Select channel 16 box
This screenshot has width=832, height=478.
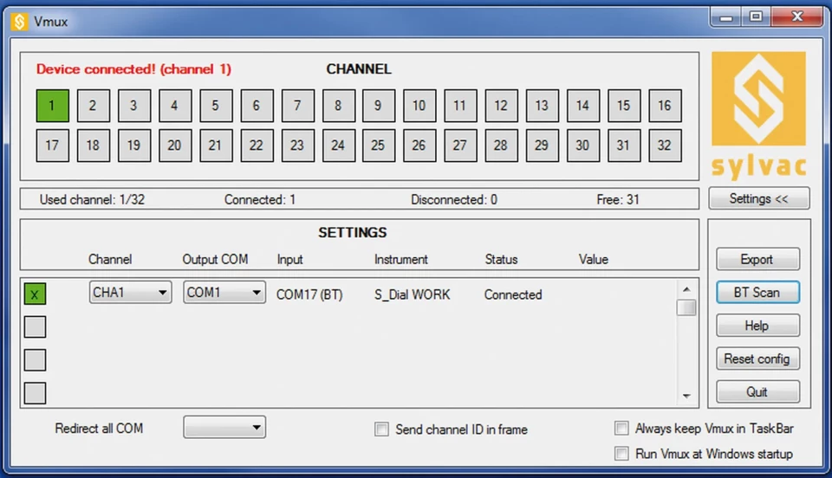(x=664, y=106)
